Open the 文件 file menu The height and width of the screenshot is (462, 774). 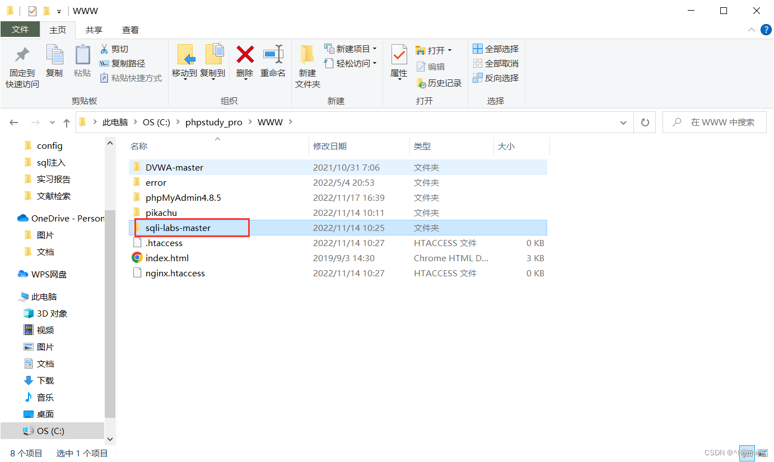point(20,30)
